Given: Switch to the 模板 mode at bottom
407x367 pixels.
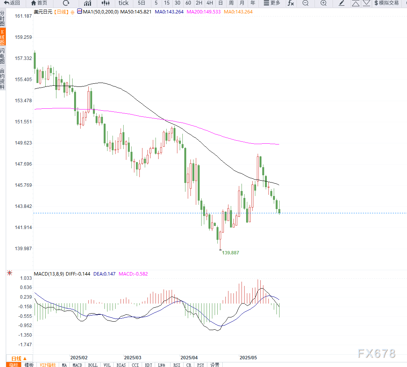Looking at the screenshot, I should click(29, 365).
